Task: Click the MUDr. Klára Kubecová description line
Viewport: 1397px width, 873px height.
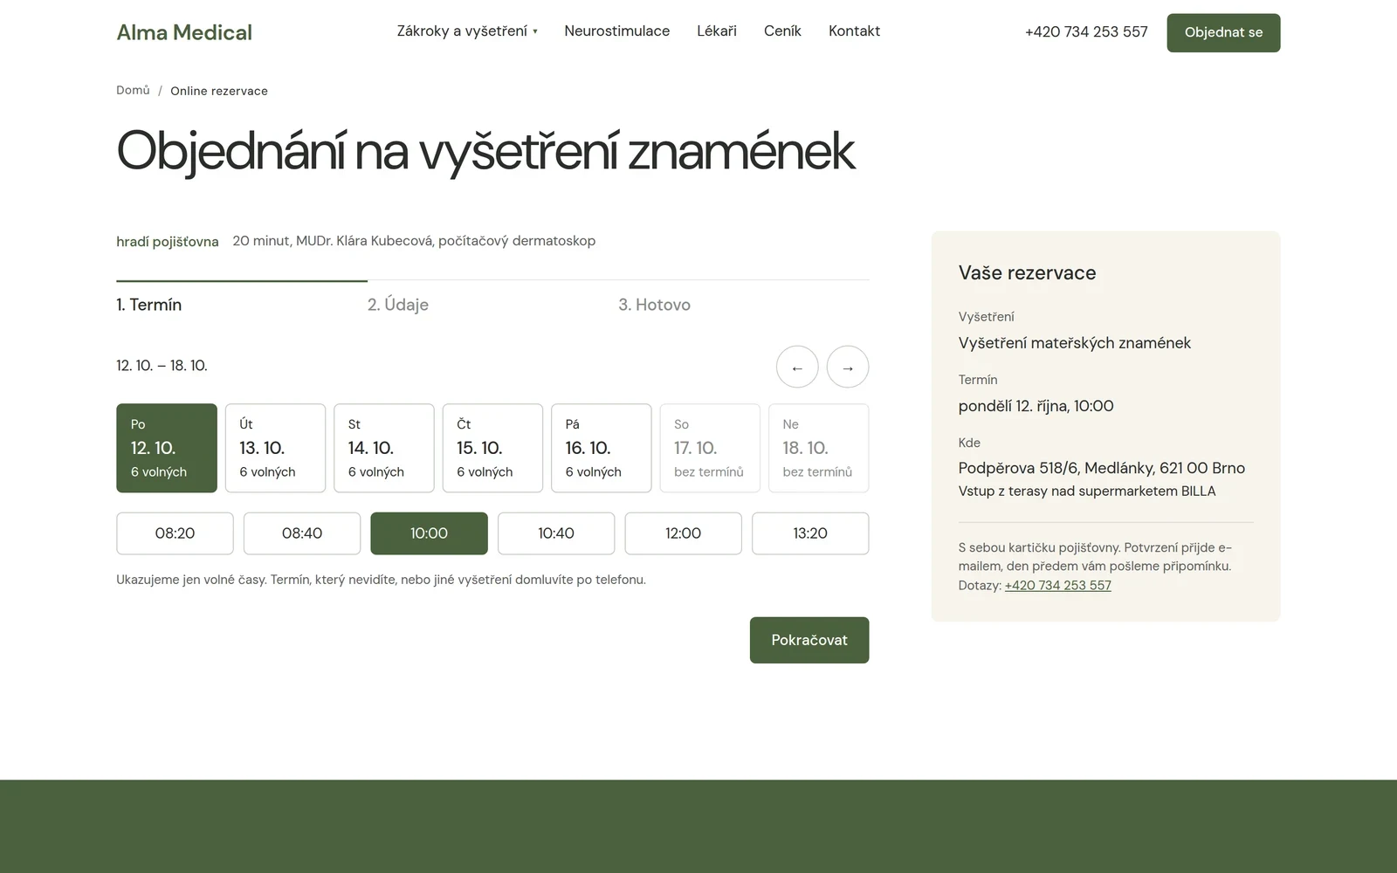Action: (414, 241)
